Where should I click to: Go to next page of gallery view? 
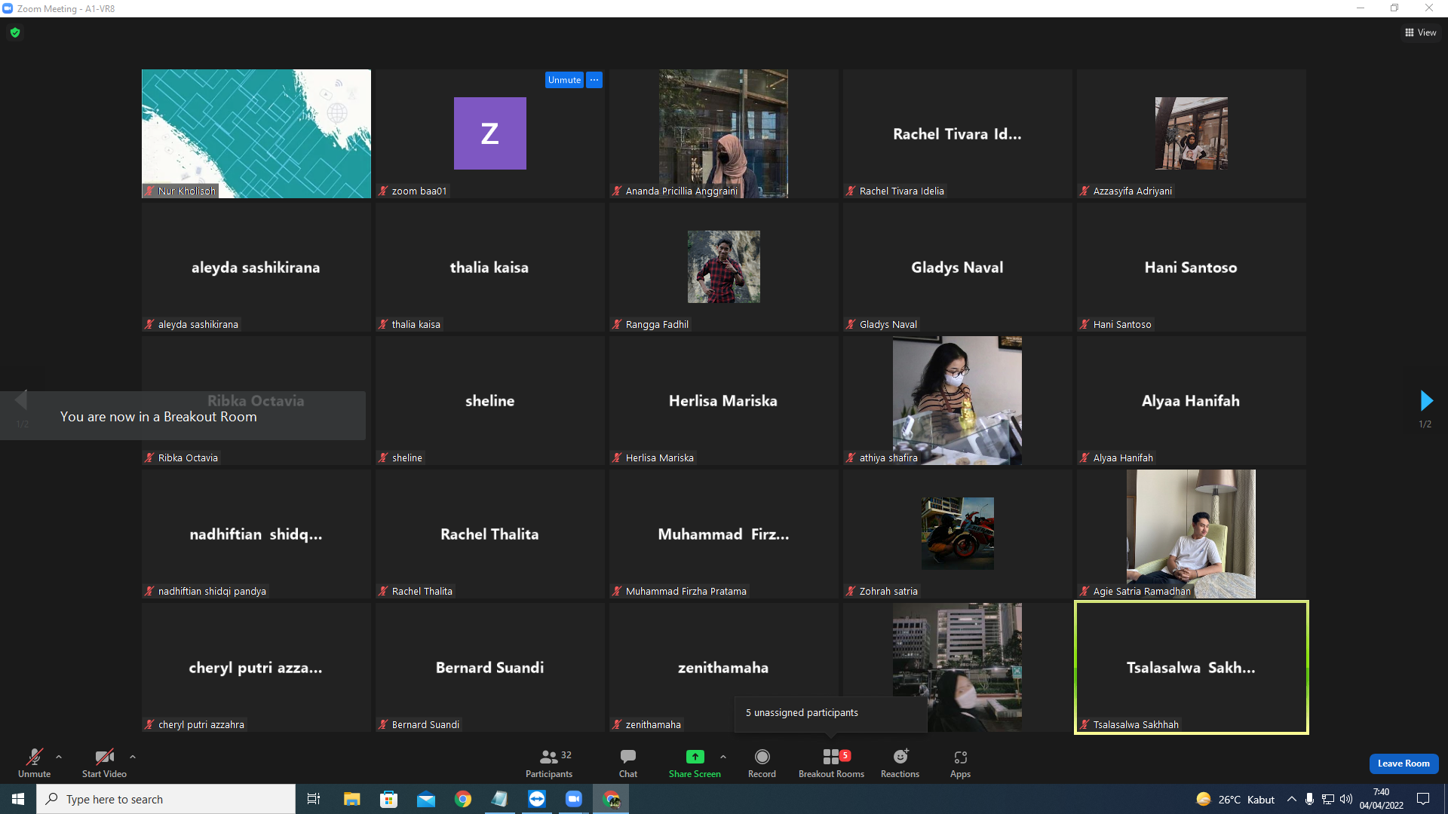tap(1425, 400)
